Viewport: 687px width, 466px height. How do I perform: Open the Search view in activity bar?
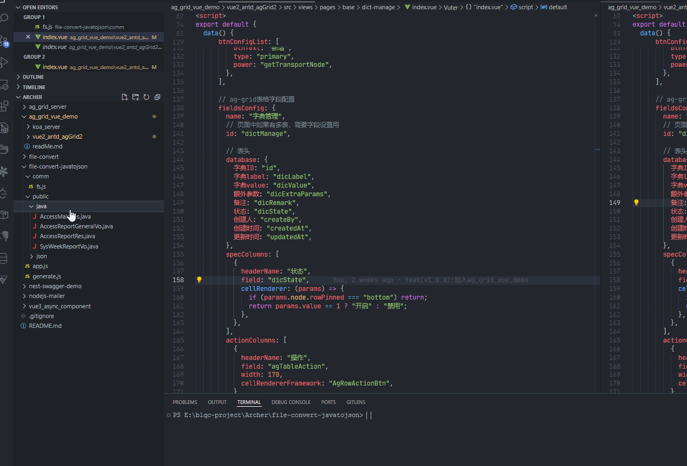pyautogui.click(x=4, y=18)
